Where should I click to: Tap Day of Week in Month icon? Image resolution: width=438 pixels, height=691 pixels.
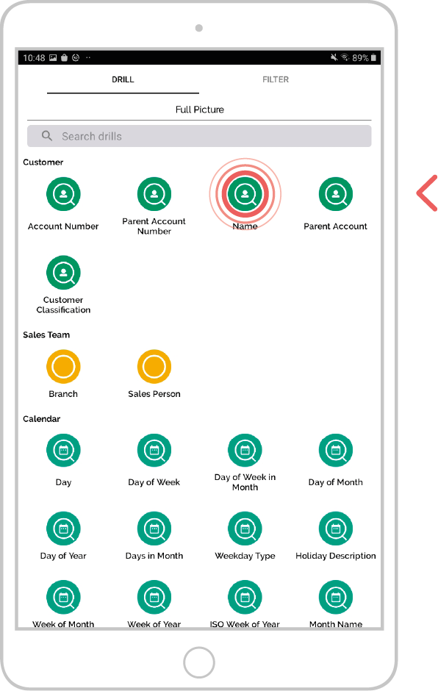(x=245, y=451)
